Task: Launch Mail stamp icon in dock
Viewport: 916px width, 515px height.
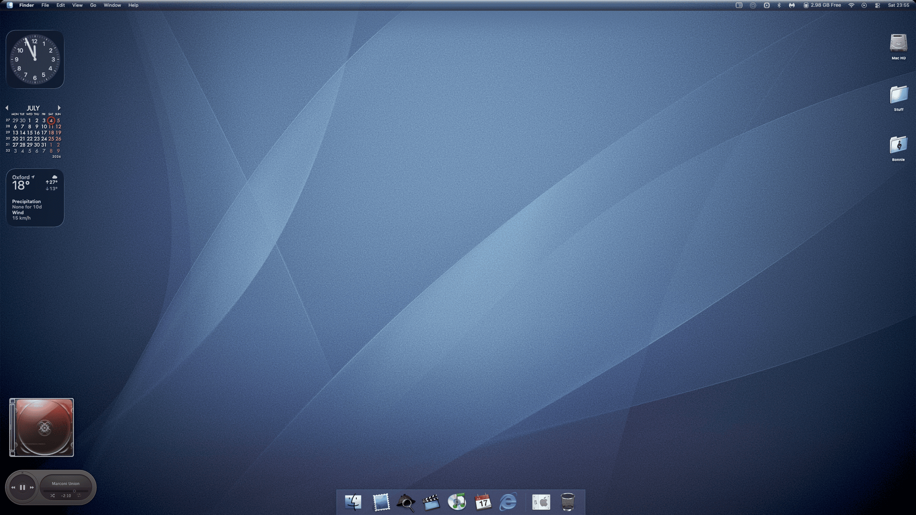Action: 381,502
